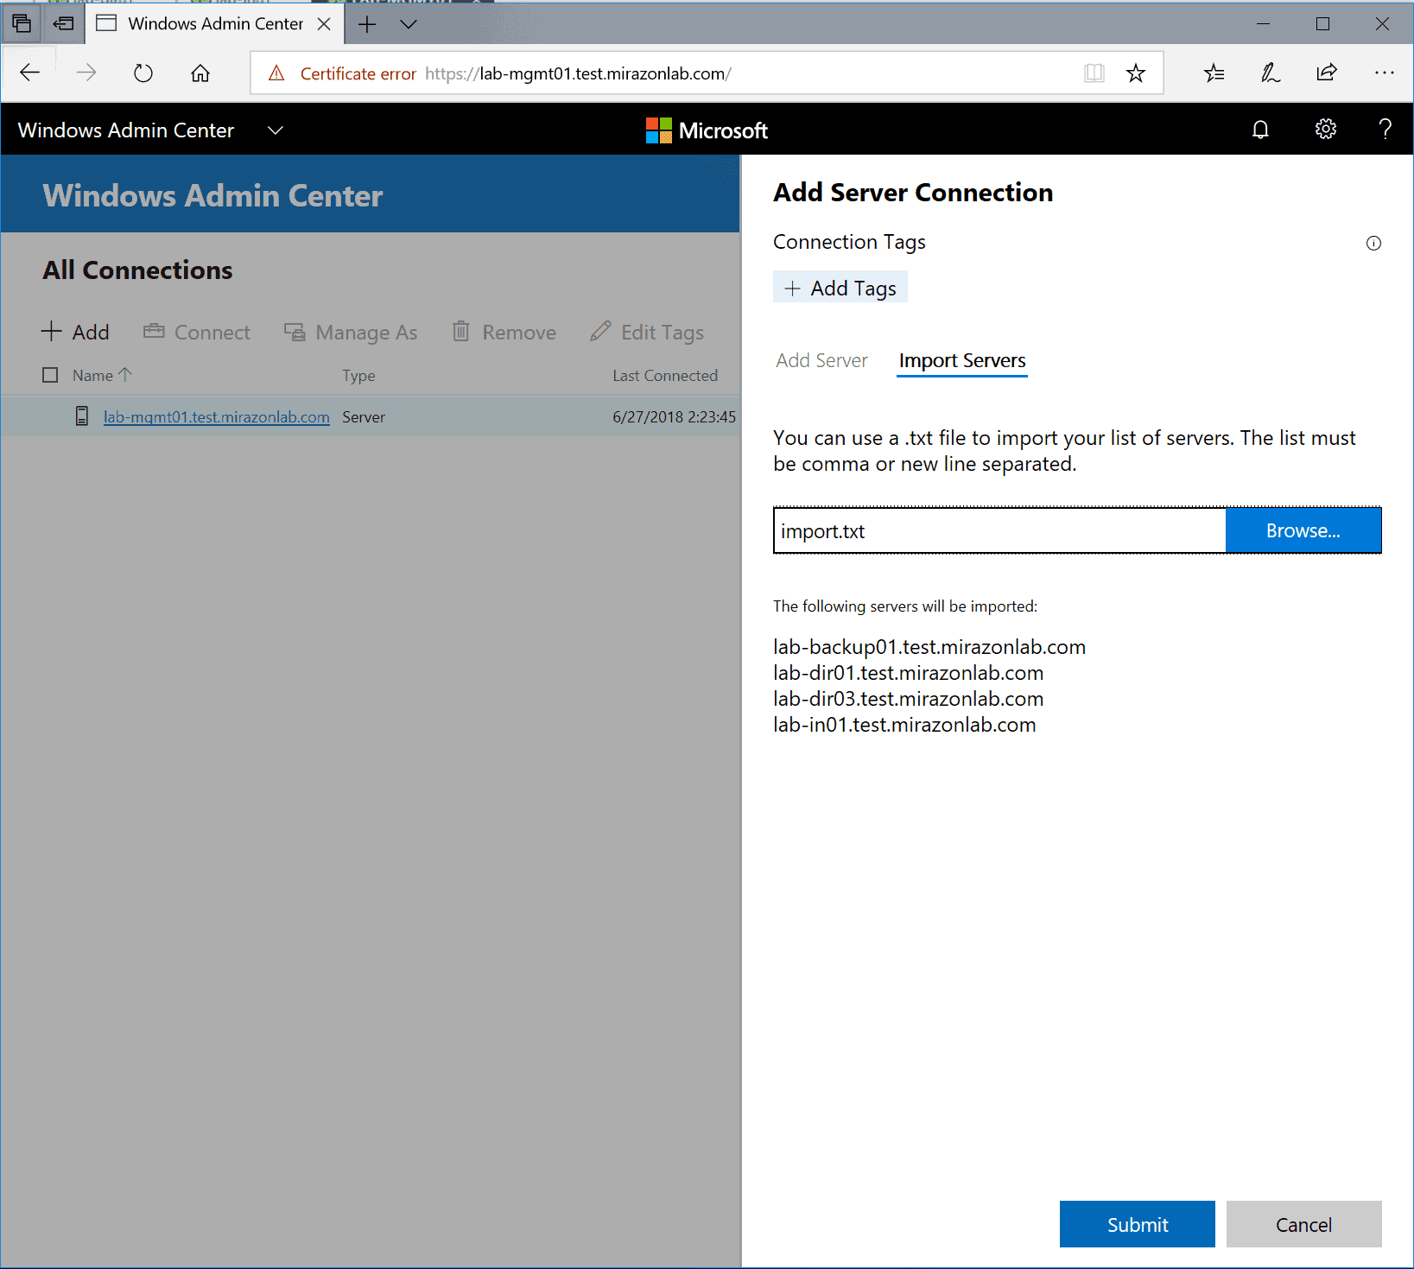Select the Import Servers tab
The image size is (1414, 1269).
(x=961, y=360)
